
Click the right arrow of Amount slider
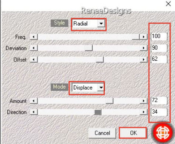(144, 101)
